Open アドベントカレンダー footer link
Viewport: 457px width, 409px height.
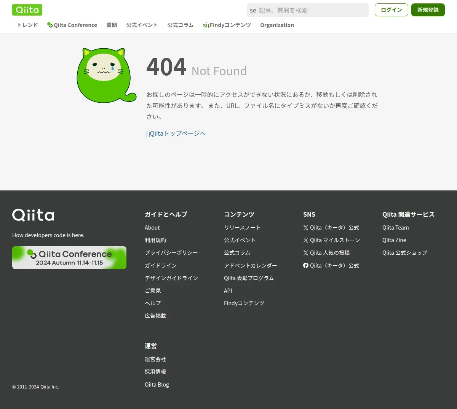pos(251,265)
